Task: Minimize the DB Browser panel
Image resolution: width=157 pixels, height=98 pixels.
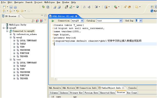Action: [x=42, y=15]
